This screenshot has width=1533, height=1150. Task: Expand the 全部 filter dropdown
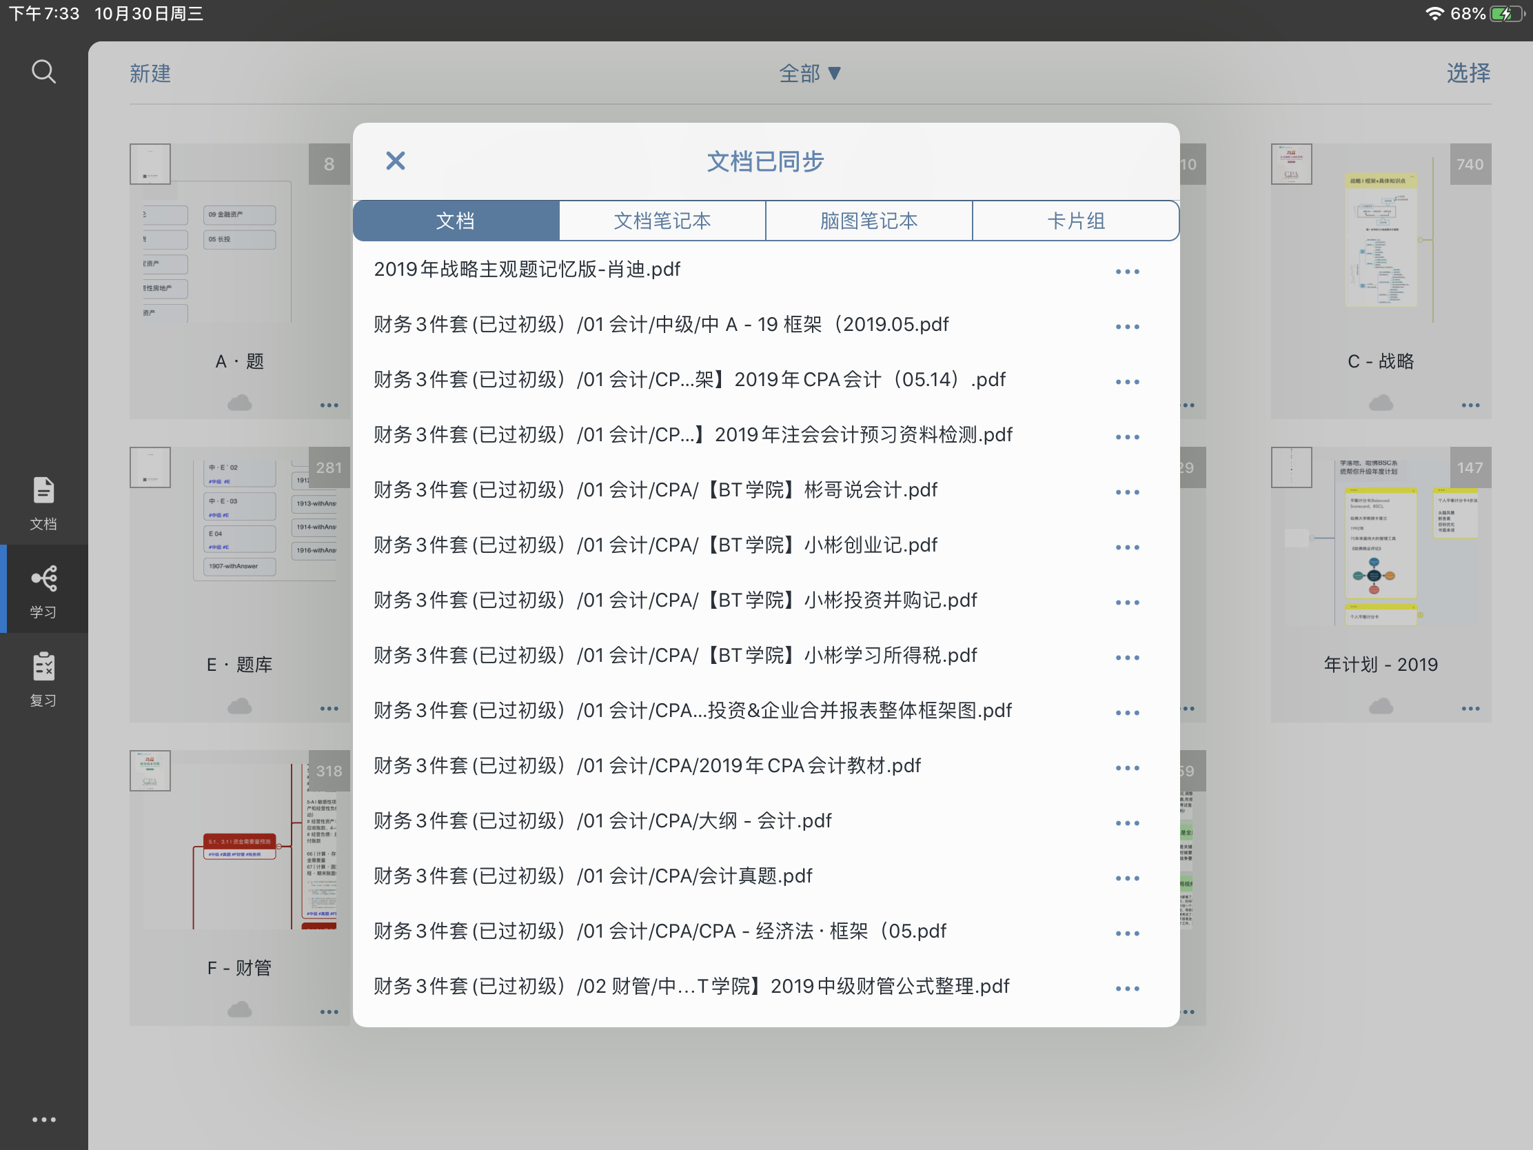coord(809,73)
